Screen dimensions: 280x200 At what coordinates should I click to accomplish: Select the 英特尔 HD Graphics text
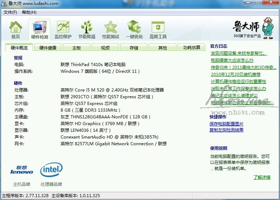(100, 124)
